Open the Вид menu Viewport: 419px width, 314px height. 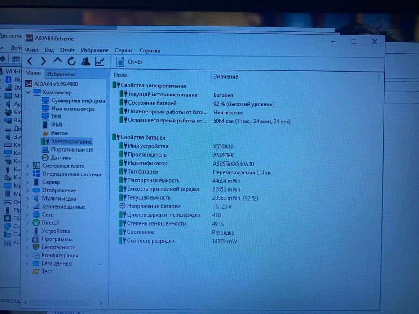[x=49, y=50]
